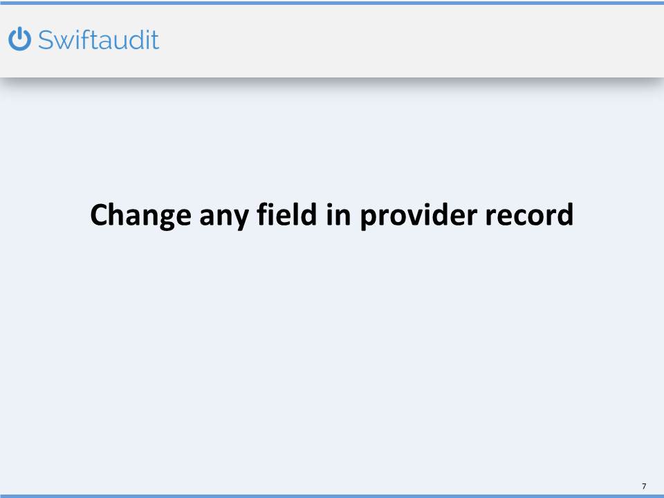Image resolution: width=664 pixels, height=498 pixels.
Task: Click slide page number 7
Action: pyautogui.click(x=644, y=485)
